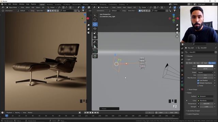The image size is (218, 122).
Task: Switch perspective/orthographic grid icon in right viewport
Action: (177, 36)
